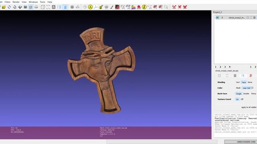Select the paintbrush tool icon
Viewport: 257px width, 144px height.
pos(112,7)
